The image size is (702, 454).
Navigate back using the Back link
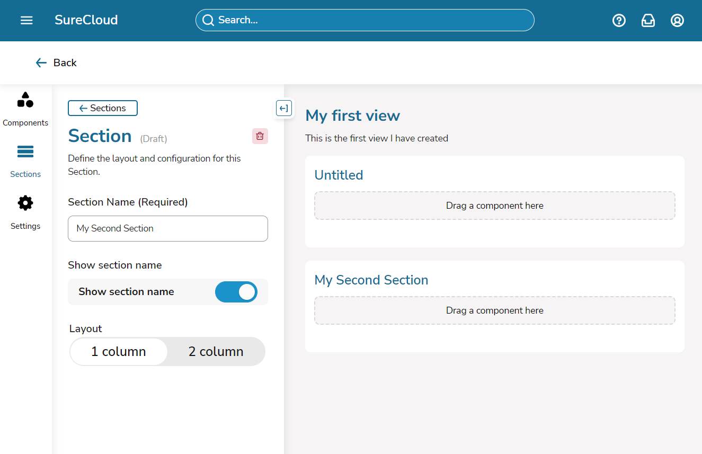point(56,63)
